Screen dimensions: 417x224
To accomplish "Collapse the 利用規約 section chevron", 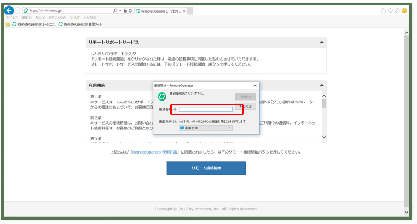I will point(322,85).
